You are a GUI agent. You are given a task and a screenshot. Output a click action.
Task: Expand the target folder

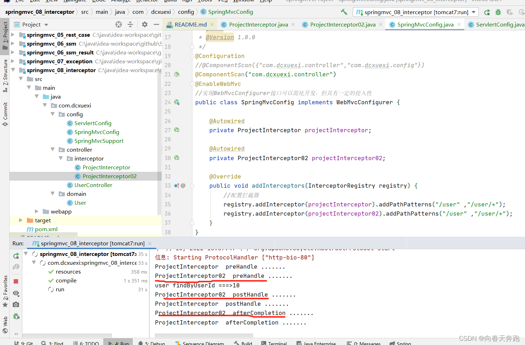point(21,220)
